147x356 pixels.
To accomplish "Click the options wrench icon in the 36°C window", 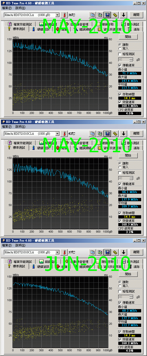I will tap(115, 15).
